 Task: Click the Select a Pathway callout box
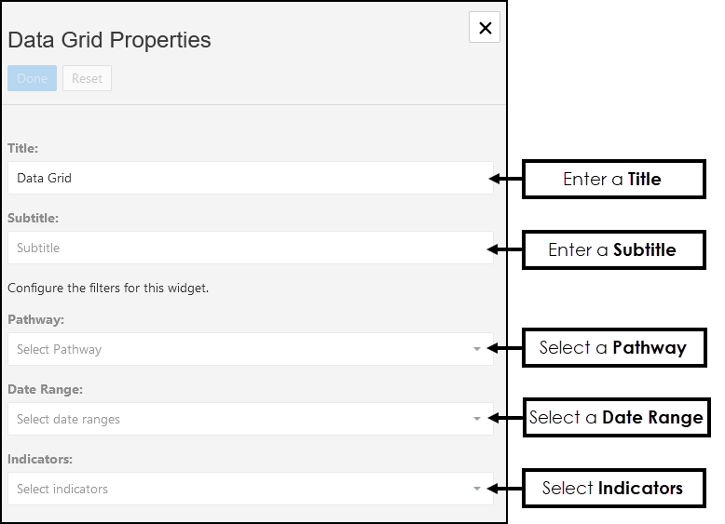[x=613, y=348]
